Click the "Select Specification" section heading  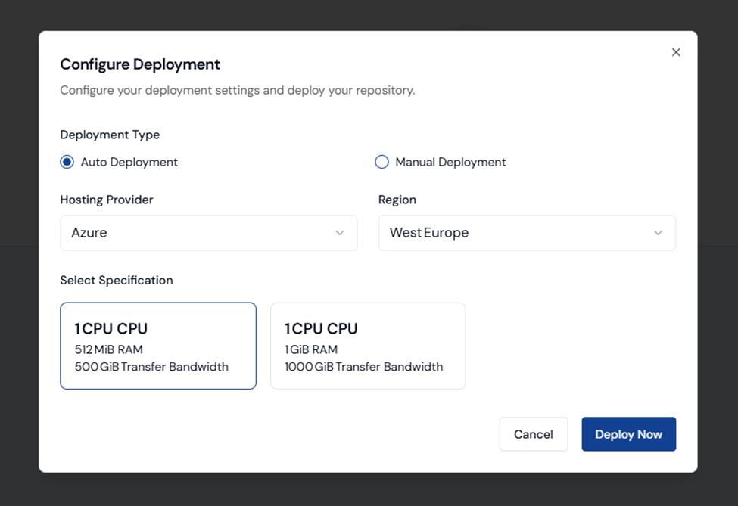click(x=117, y=280)
